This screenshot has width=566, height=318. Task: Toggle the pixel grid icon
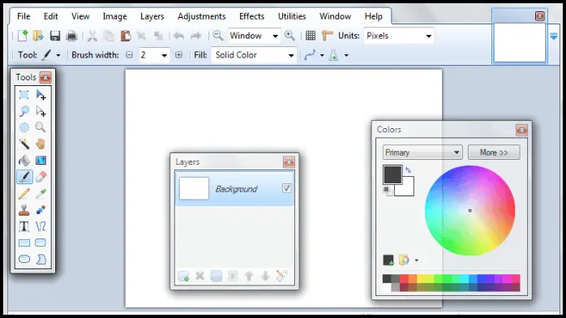coord(311,36)
